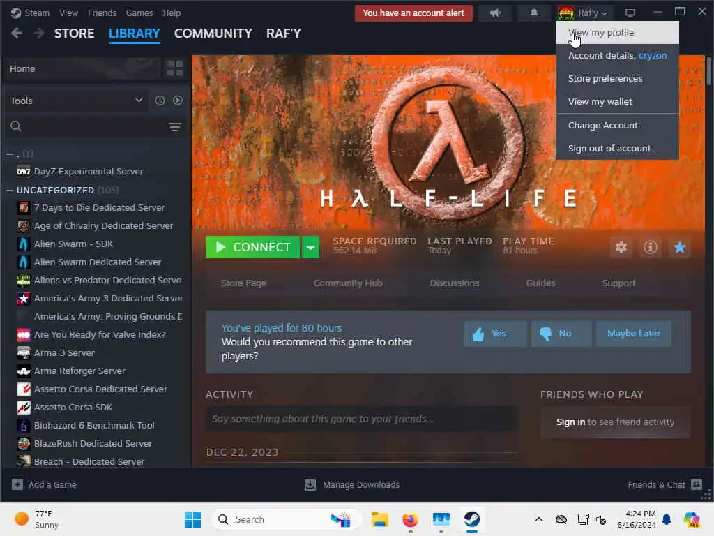Viewport: 714px width, 536px height.
Task: Click the library Home button
Action: [x=83, y=68]
